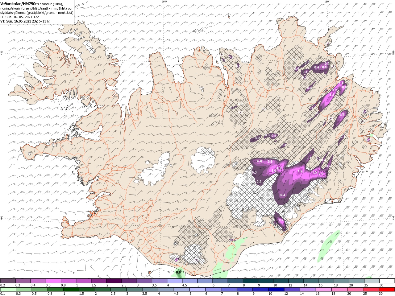Click the Veðurstofan/HM750m map title
The width and height of the screenshot is (395, 296).
tap(20, 3)
